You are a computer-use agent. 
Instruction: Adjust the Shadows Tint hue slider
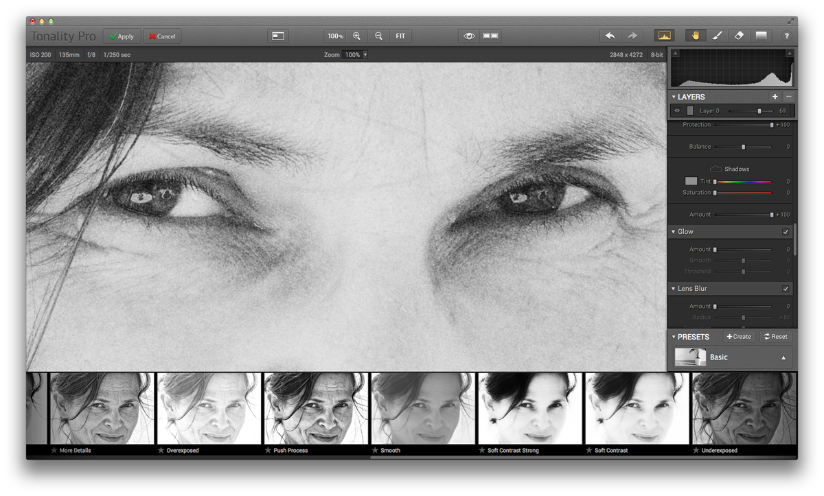743,182
